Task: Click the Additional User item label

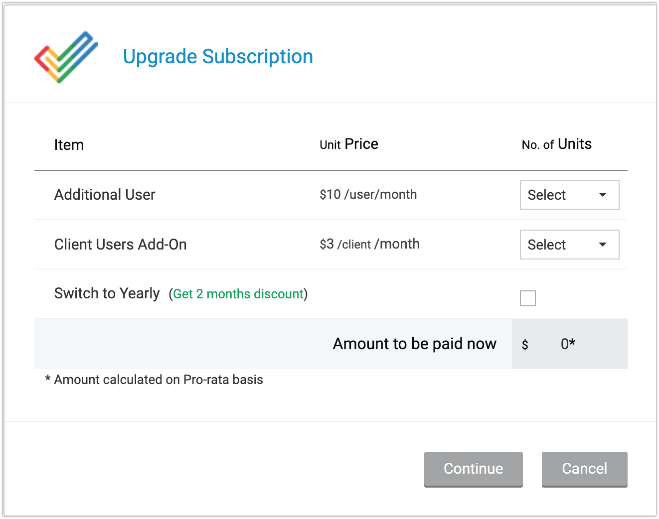Action: tap(105, 195)
